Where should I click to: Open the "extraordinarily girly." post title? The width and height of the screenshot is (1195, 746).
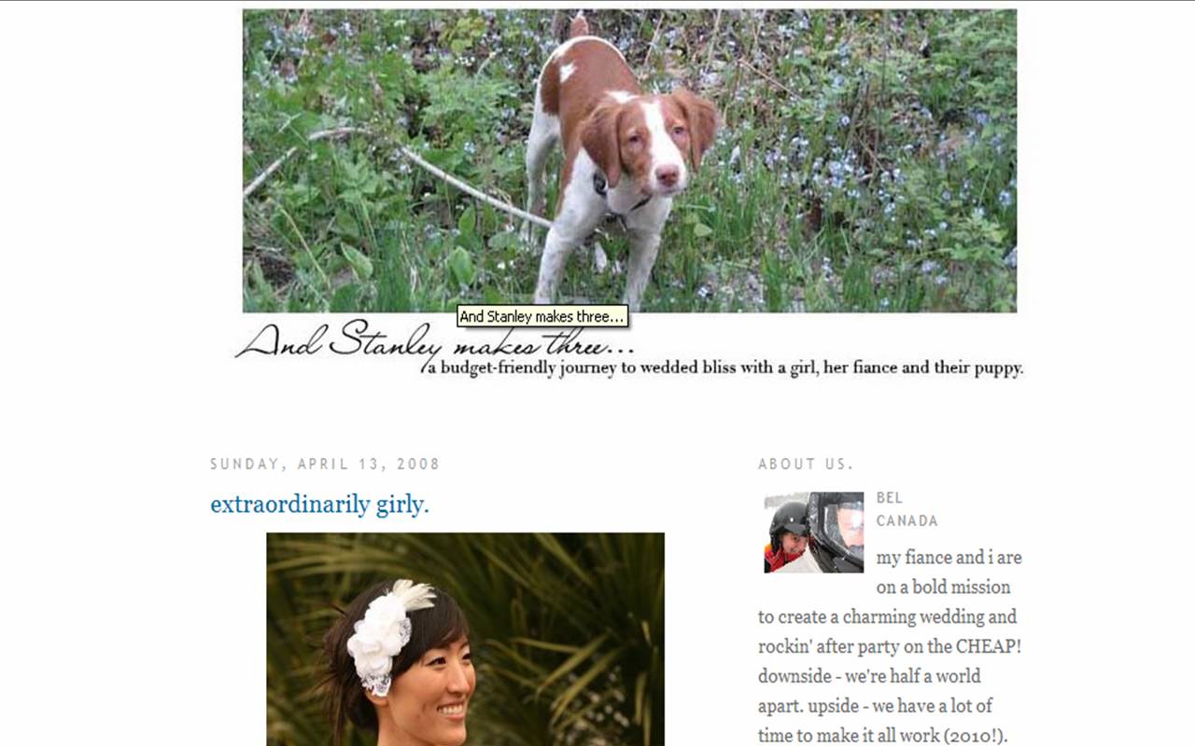319,504
